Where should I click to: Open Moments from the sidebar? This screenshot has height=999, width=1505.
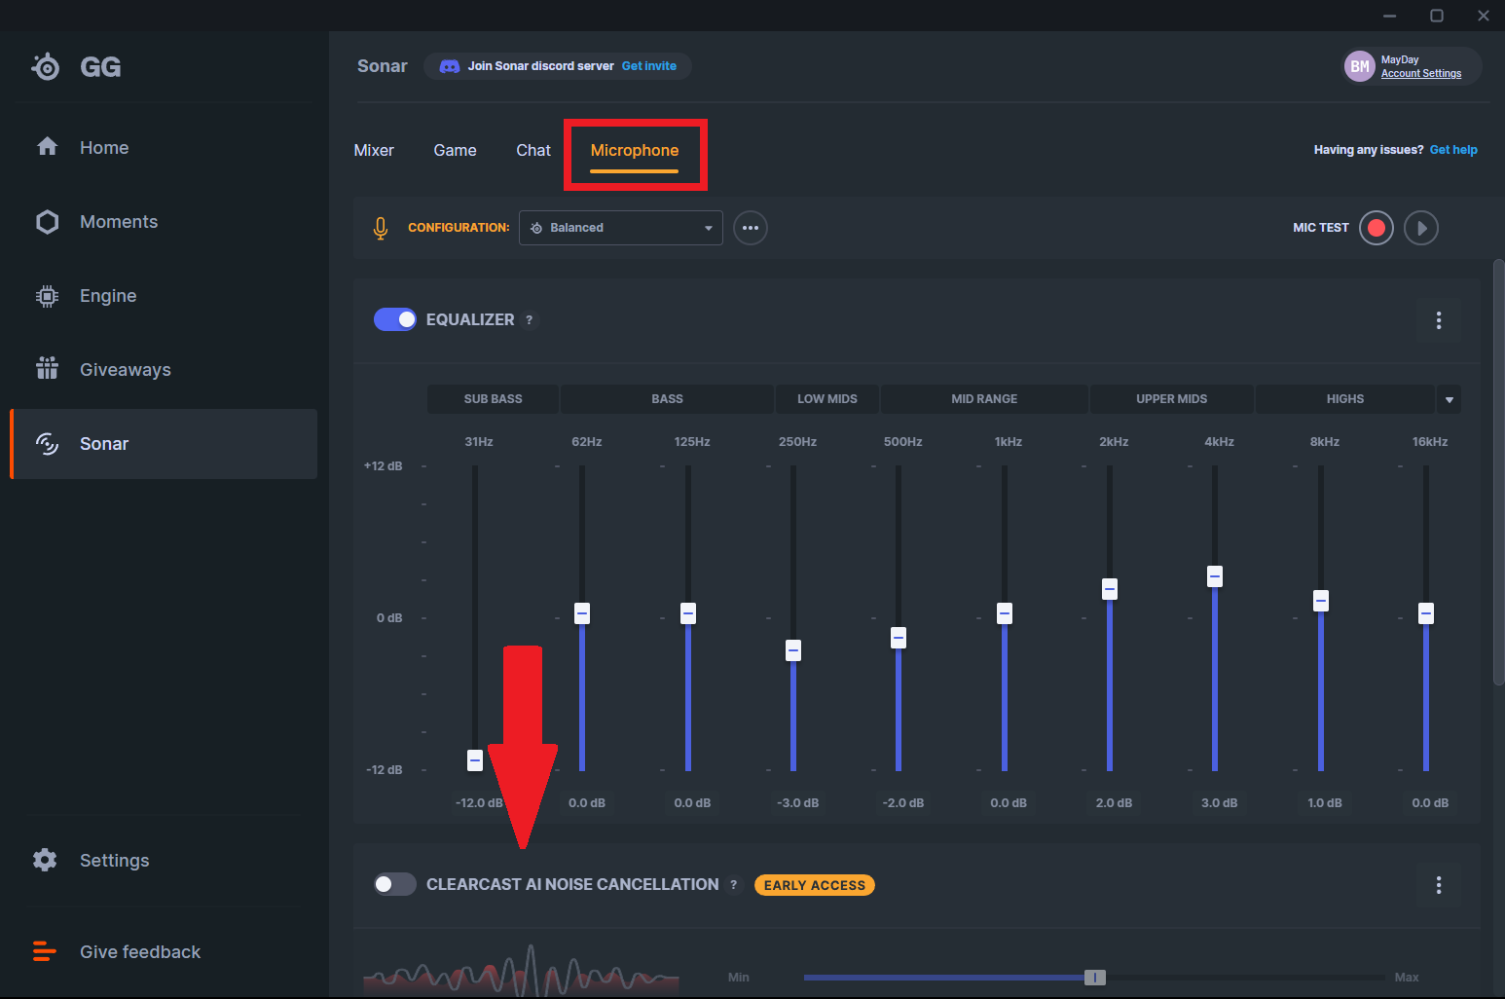[164, 221]
